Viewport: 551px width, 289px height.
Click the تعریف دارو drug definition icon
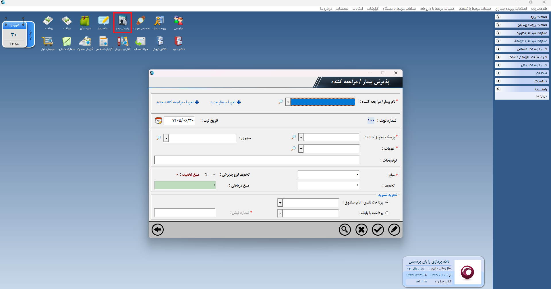85,22
